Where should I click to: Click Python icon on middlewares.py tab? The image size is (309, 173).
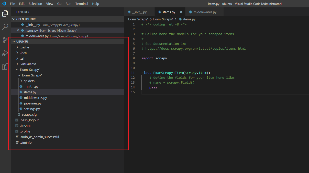click(x=191, y=12)
